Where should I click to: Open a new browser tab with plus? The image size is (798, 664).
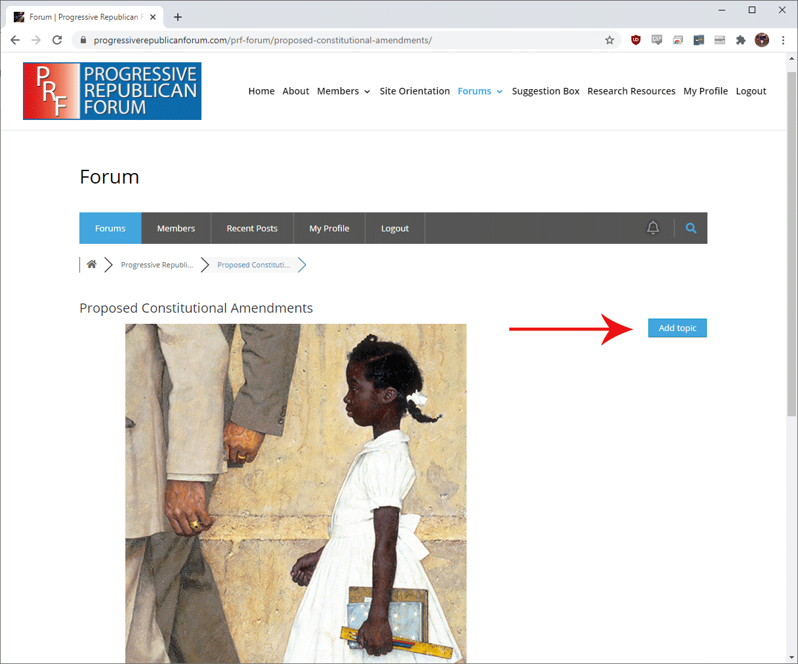(178, 17)
